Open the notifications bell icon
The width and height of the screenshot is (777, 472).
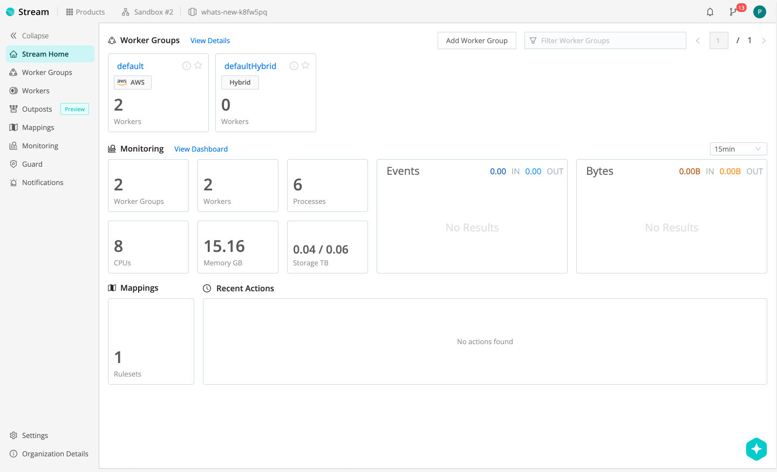(710, 12)
